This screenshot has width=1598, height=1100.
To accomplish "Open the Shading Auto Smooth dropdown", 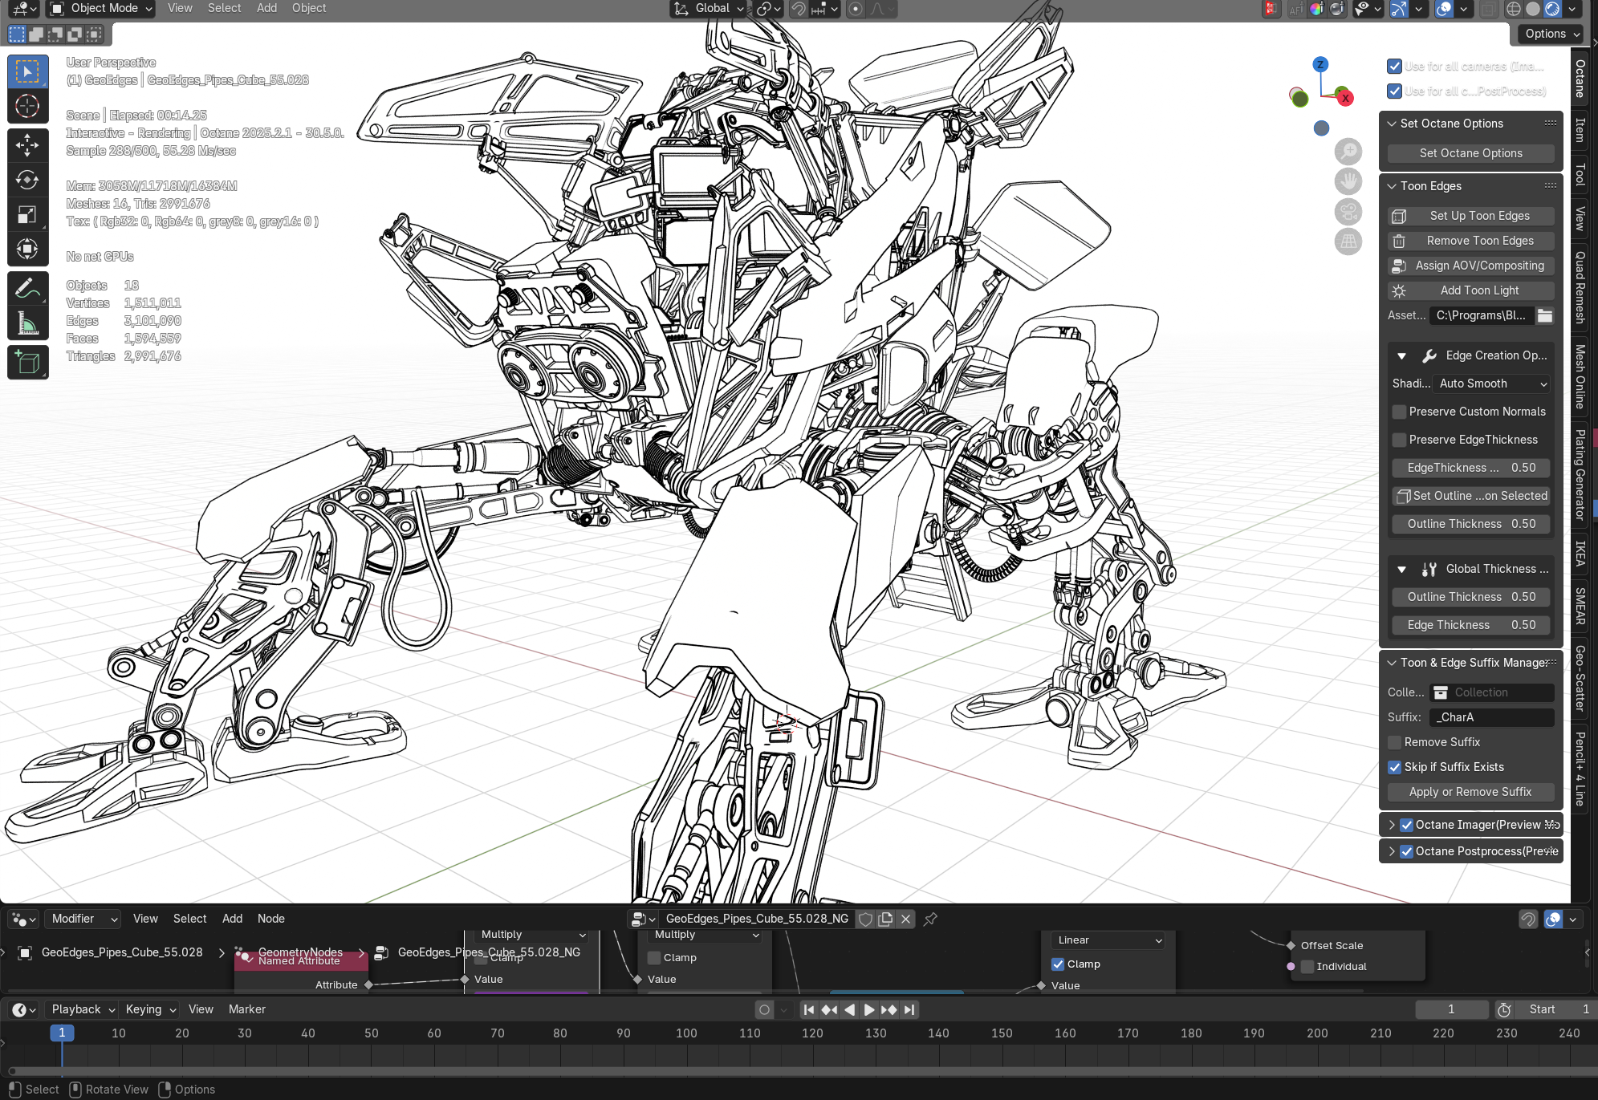I will tap(1492, 384).
